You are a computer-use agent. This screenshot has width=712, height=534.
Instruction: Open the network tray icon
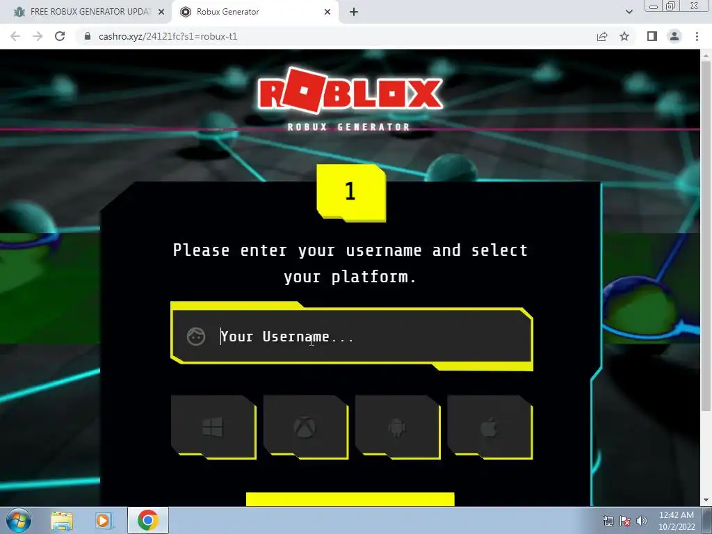tap(608, 521)
